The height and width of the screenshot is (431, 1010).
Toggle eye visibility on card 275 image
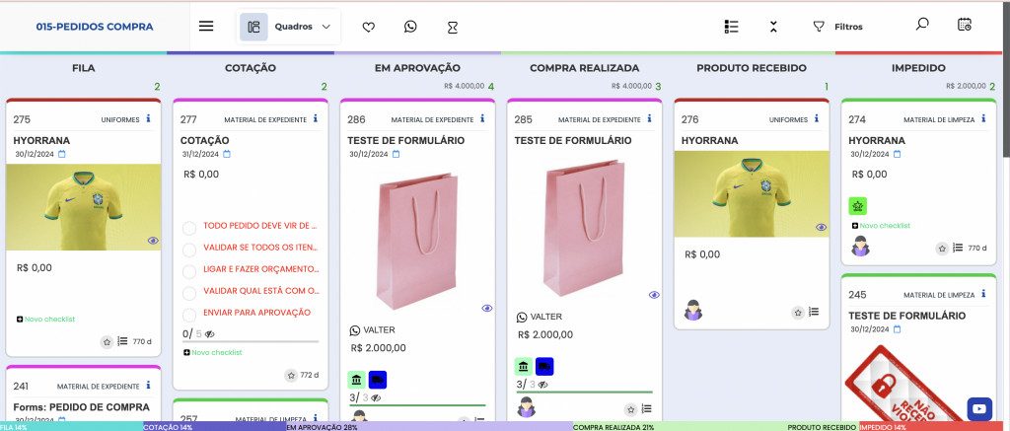tap(153, 240)
